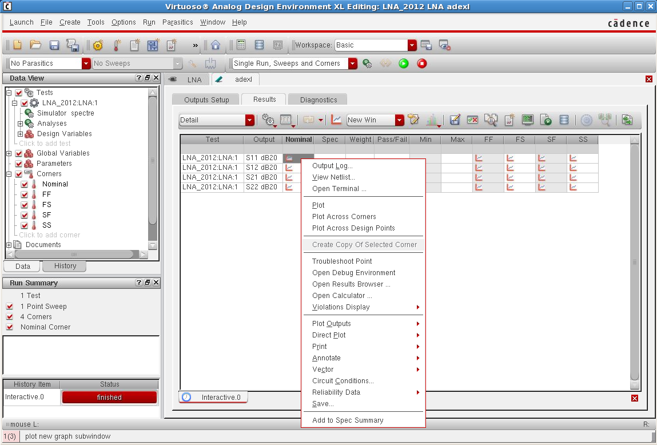The width and height of the screenshot is (657, 445).
Task: Switch to the Outputs Setup tab
Action: tap(206, 100)
